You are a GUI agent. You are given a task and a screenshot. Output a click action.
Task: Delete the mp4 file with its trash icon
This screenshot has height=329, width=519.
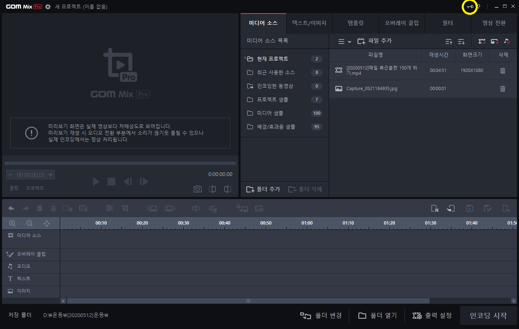503,70
